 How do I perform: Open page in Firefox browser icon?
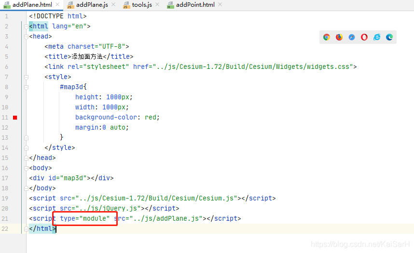pos(339,37)
